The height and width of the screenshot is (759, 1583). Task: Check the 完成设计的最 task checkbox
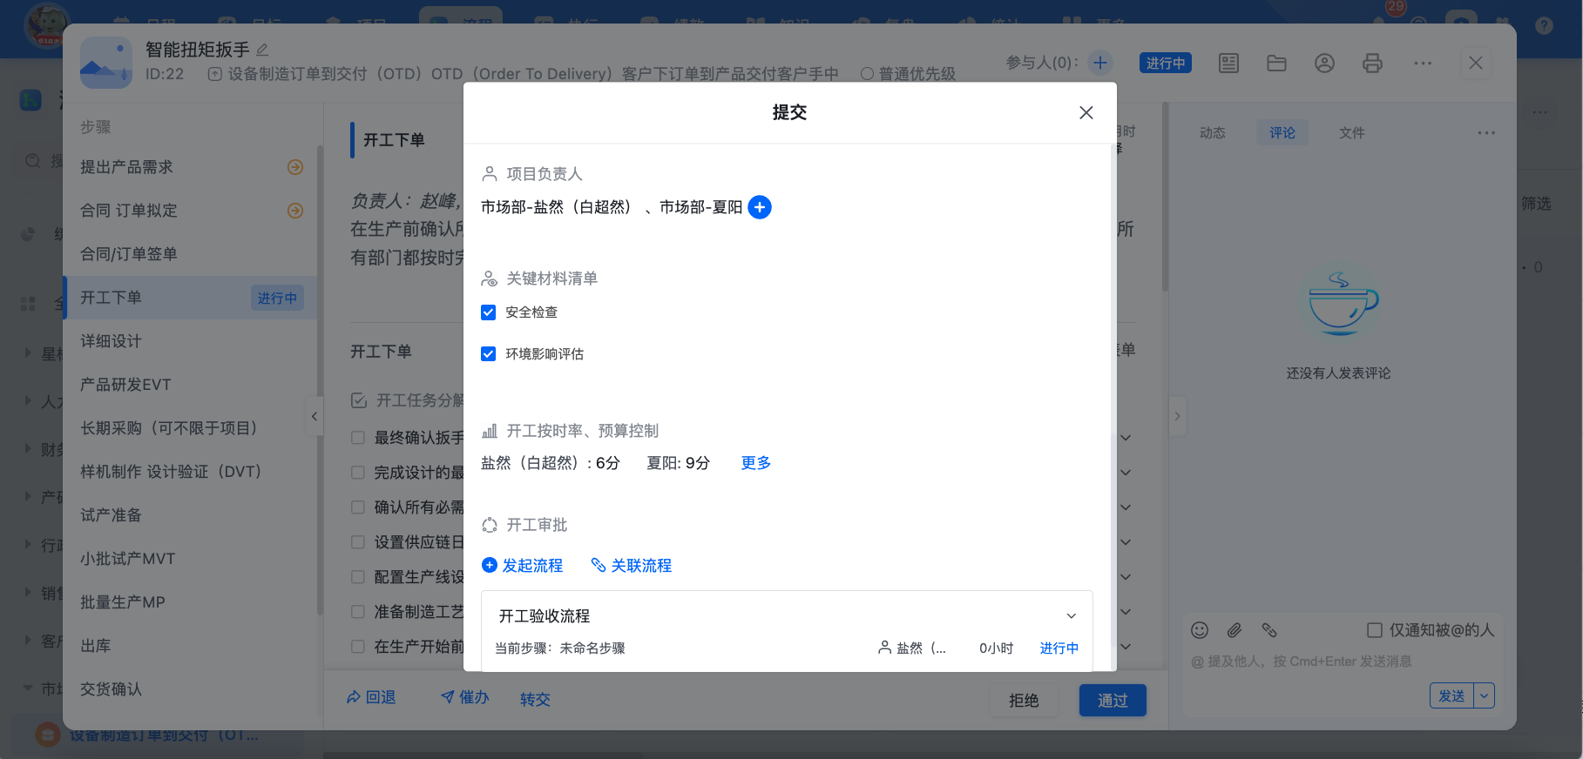pyautogui.click(x=358, y=473)
